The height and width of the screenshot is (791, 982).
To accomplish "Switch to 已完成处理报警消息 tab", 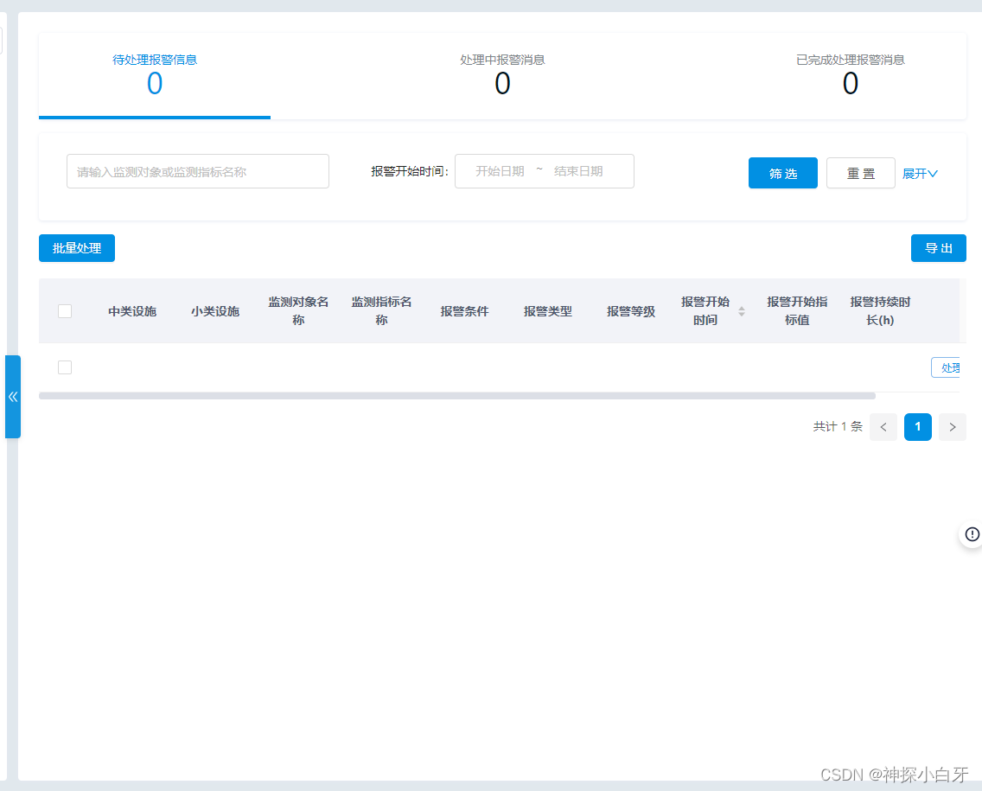I will [850, 75].
